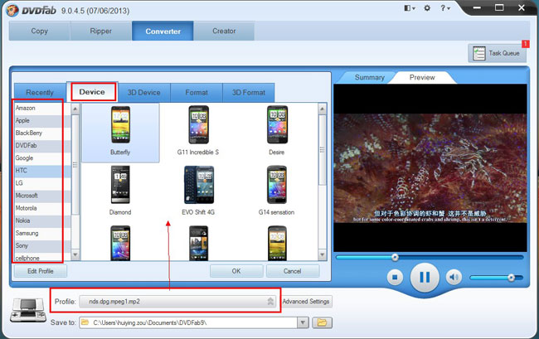Select the Device tab

point(92,92)
